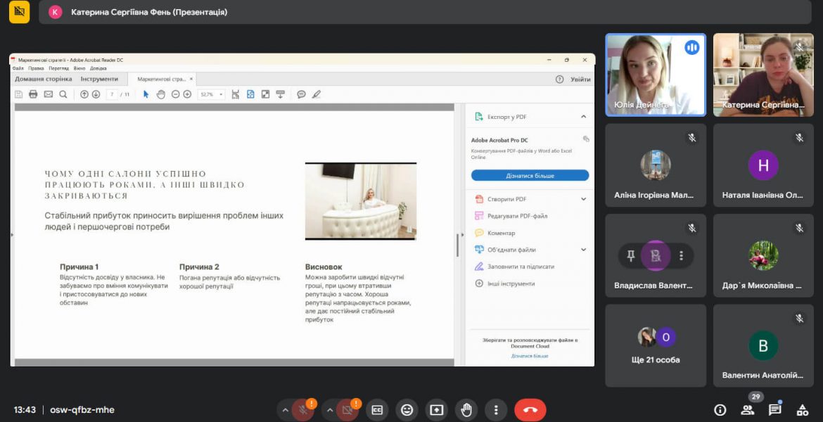Collapse the Експорт у PDF section
The image size is (823, 422).
coord(583,117)
